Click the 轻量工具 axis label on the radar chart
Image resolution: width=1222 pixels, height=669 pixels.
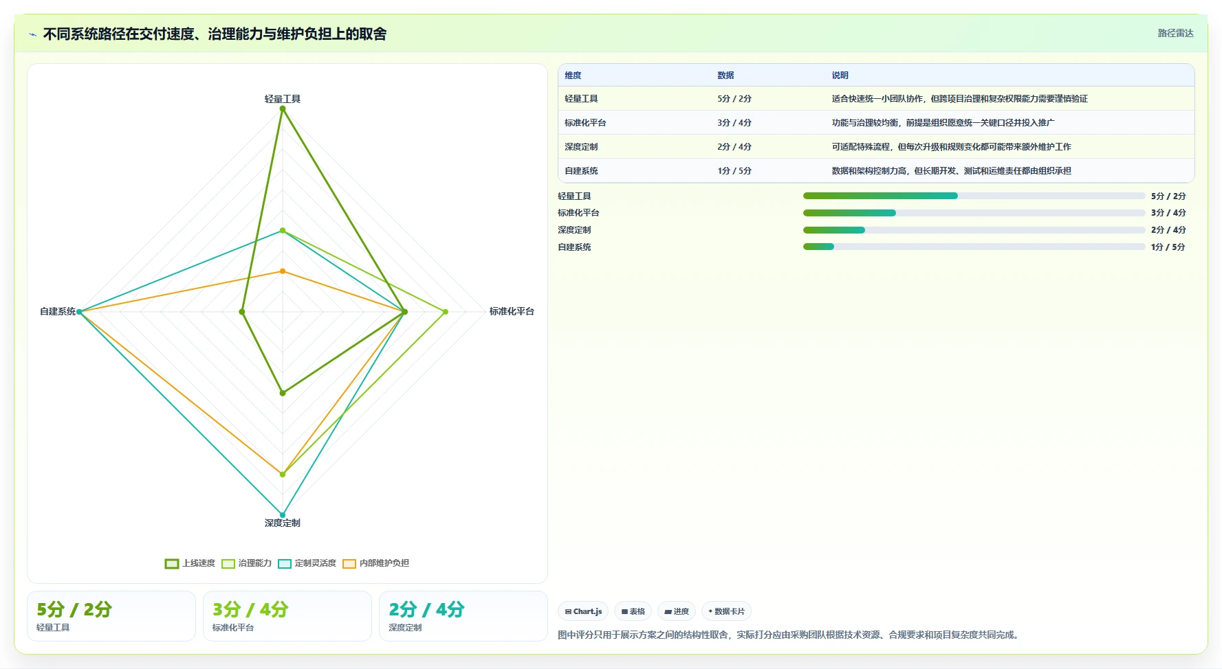pos(282,99)
